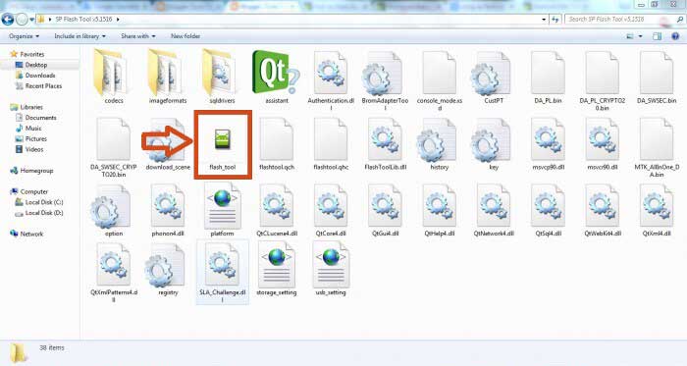
Task: Open the sqldrivers folder
Action: (222, 78)
